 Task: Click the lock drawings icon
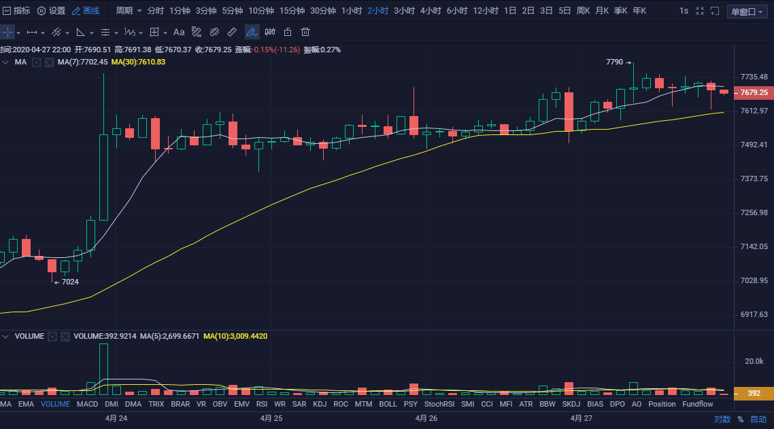coord(288,32)
